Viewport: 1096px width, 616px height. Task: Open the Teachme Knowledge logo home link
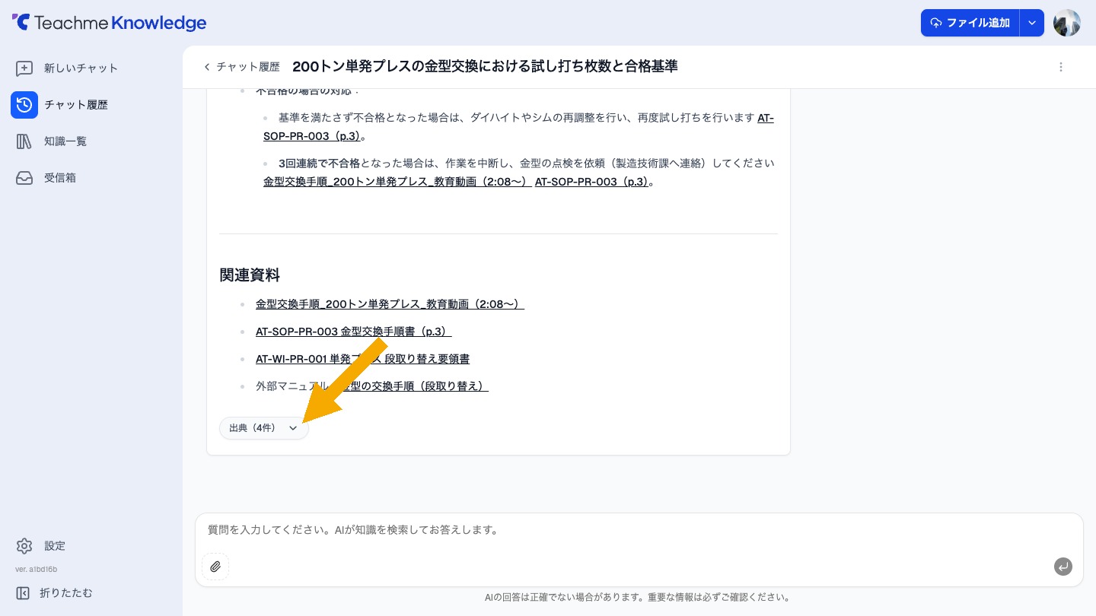coord(109,23)
